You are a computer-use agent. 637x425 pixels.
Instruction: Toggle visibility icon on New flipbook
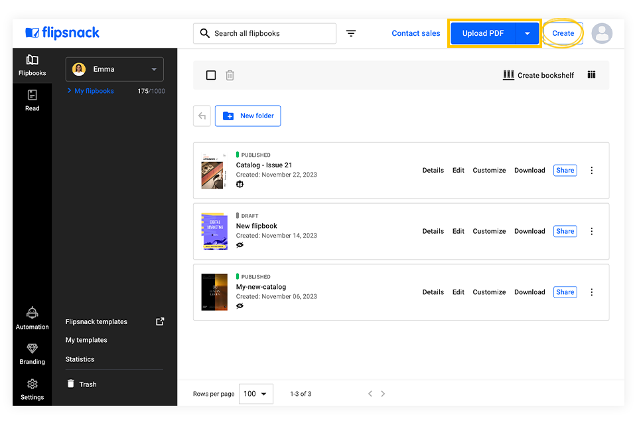240,245
